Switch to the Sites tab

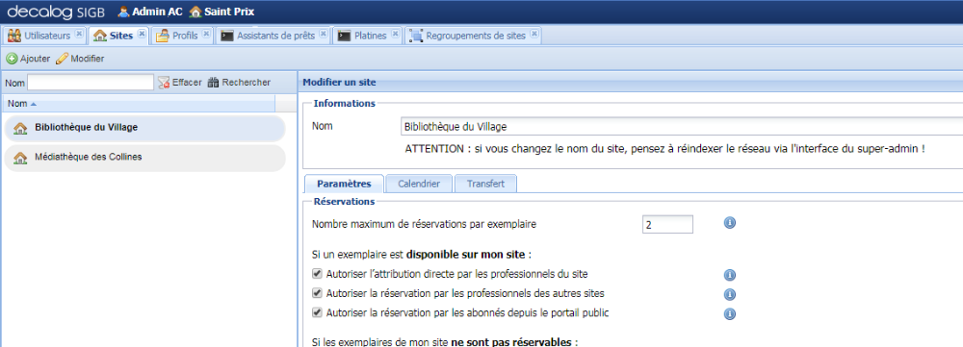(x=119, y=36)
